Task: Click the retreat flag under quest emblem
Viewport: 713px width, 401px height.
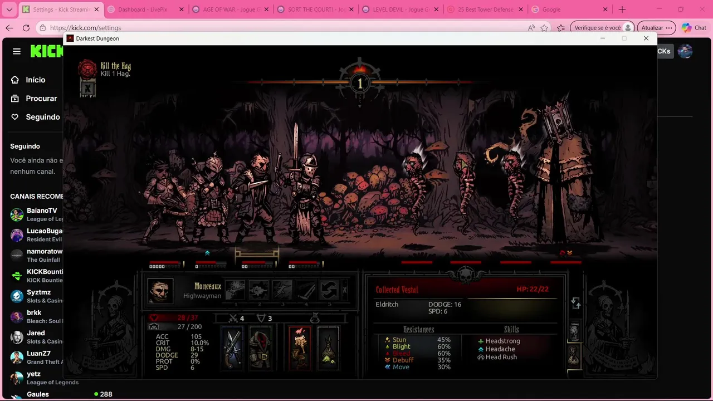Action: pyautogui.click(x=87, y=88)
